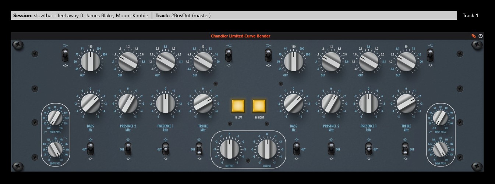This screenshot has height=184, width=495.
Task: Click the 'Chandler Limited Curve Bender' title
Action: (240, 36)
